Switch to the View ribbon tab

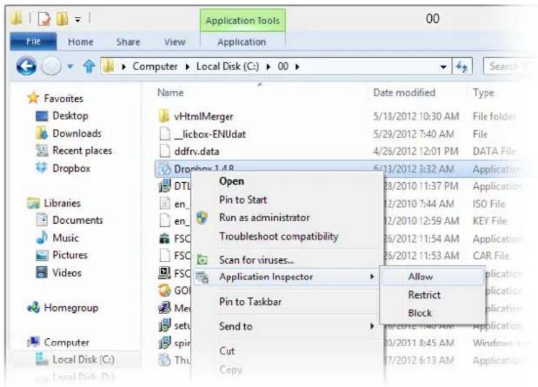175,42
